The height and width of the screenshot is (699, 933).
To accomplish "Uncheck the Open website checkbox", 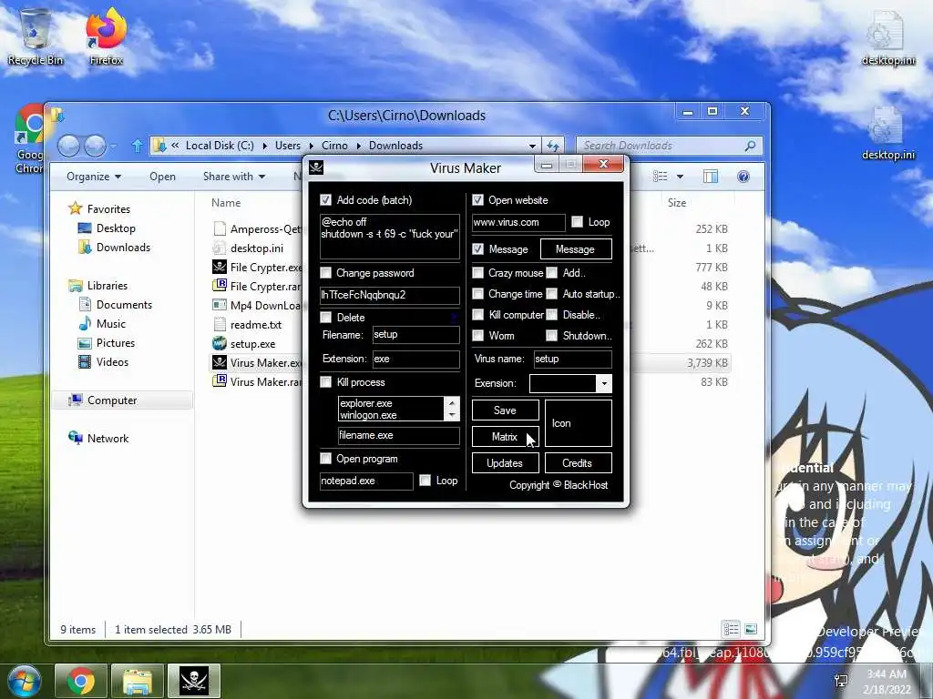I will [477, 199].
